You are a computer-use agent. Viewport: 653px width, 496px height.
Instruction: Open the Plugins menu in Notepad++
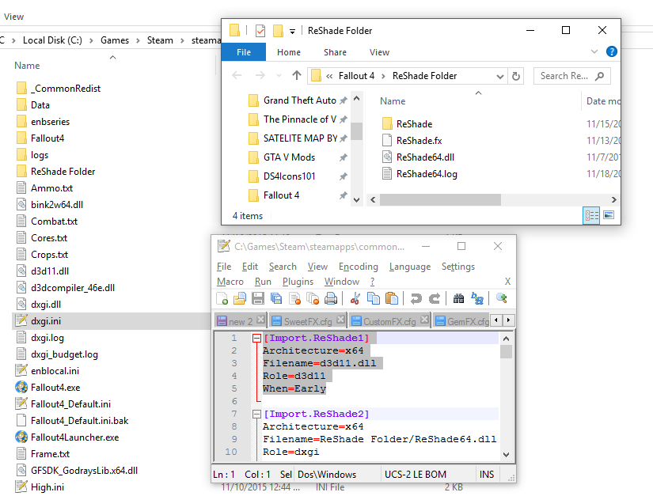[298, 282]
